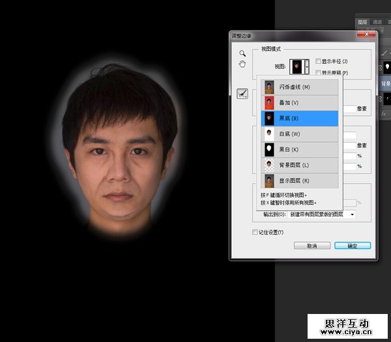Check the 记住设置 checkbox

[x=255, y=232]
